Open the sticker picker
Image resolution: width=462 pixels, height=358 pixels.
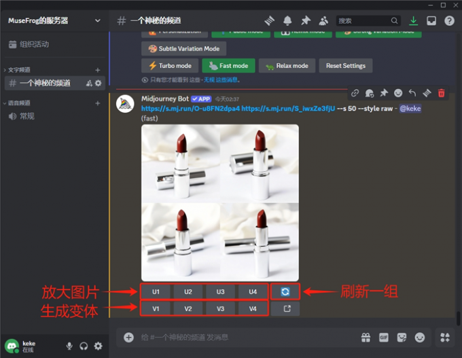[x=402, y=338]
